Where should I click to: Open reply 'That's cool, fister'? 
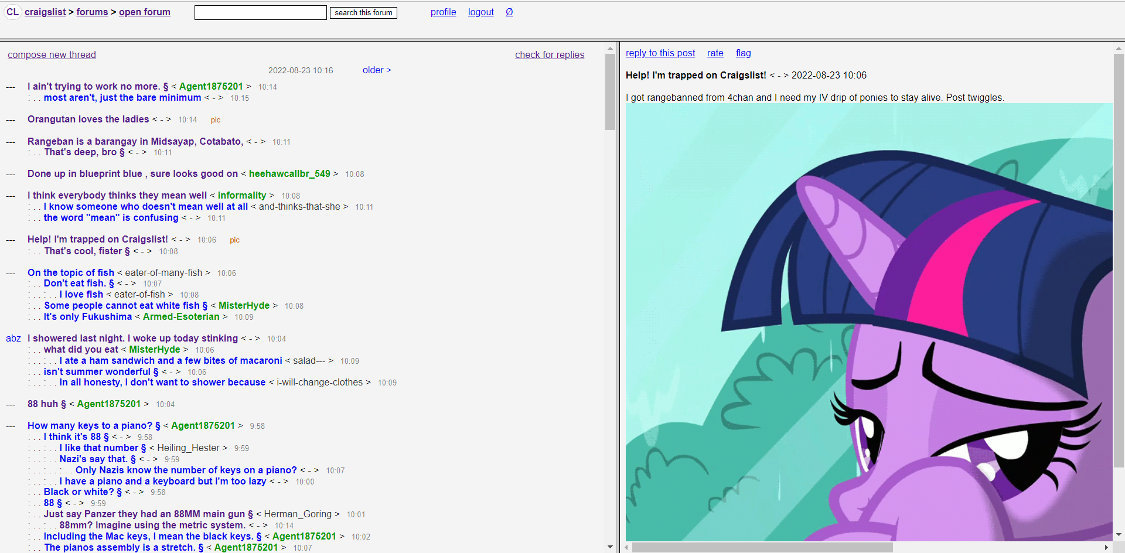[x=87, y=251]
